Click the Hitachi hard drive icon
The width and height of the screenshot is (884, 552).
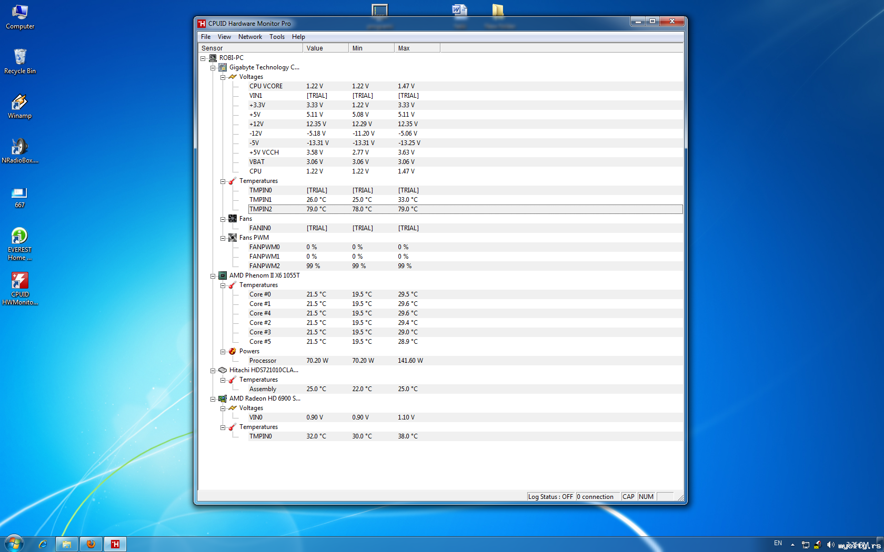pos(223,370)
